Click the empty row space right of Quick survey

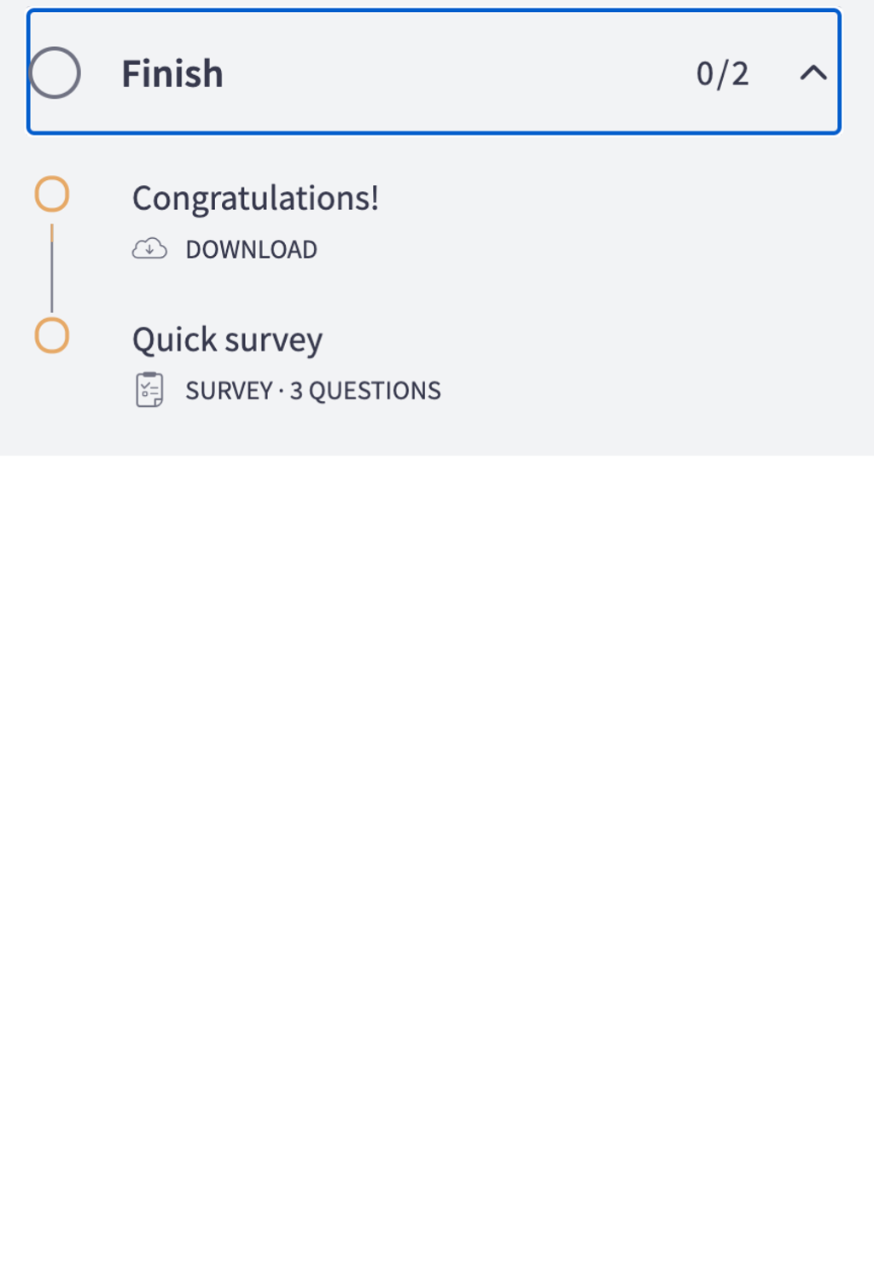click(x=597, y=340)
